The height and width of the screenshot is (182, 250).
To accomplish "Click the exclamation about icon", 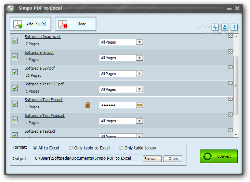I will point(234,27).
